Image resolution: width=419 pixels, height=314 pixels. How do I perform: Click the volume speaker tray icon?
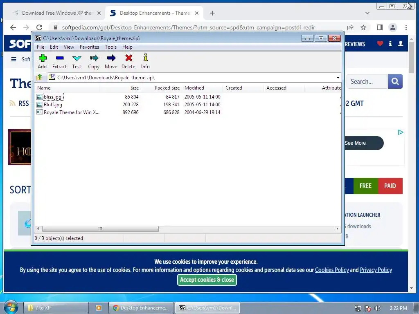[377, 308]
